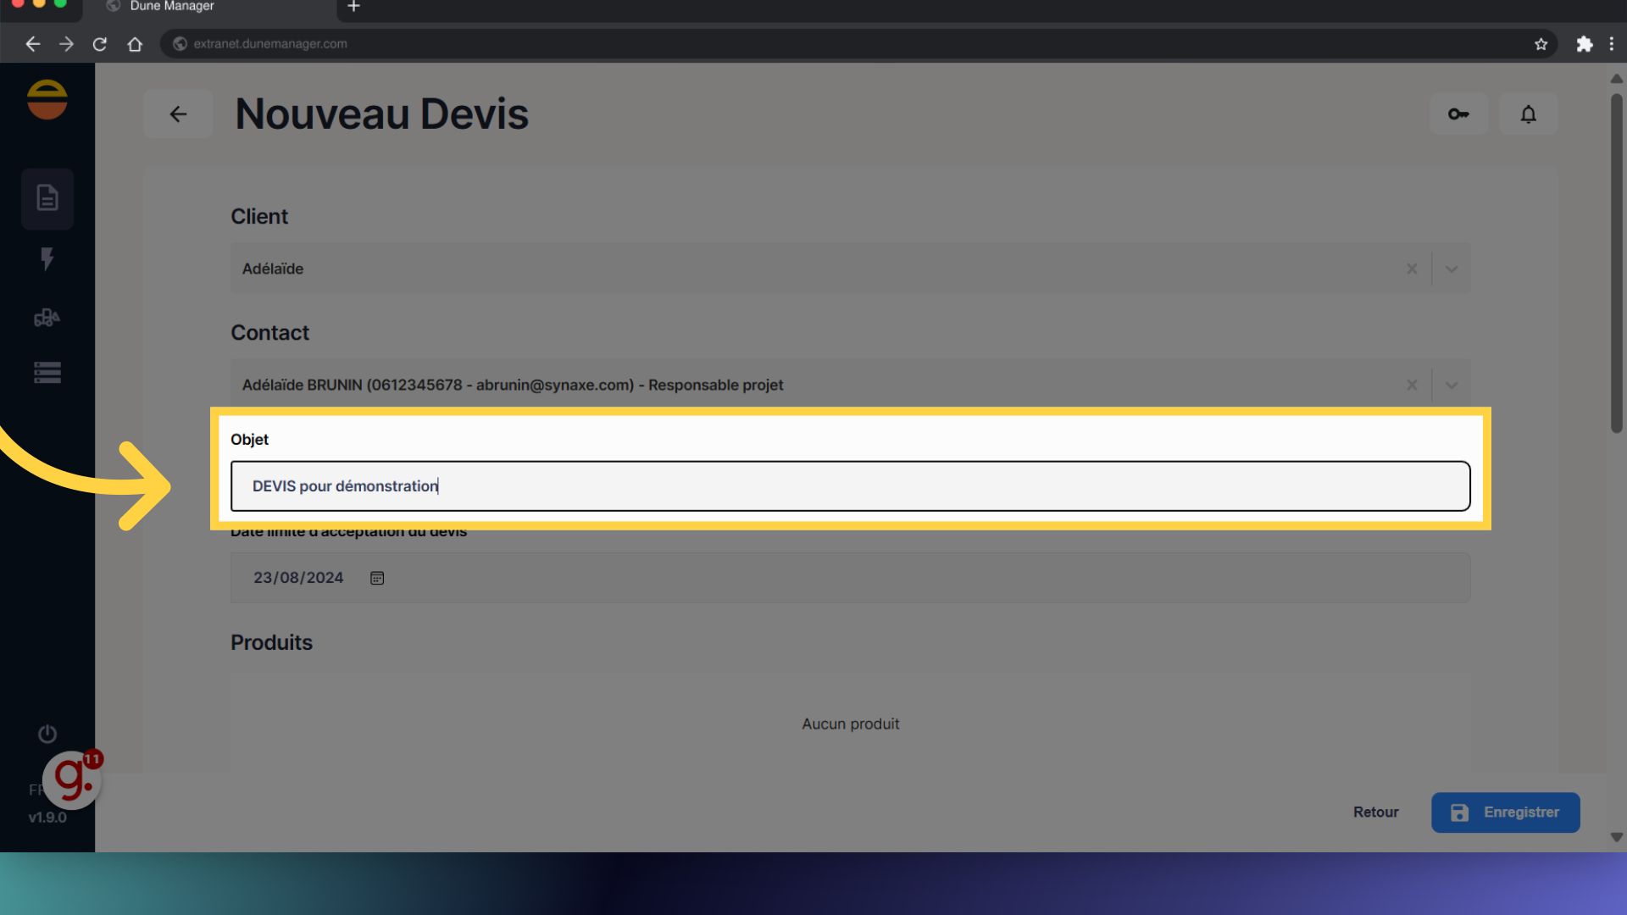Screen dimensions: 1627x915
Task: Open the documents icon in sidebar
Action: [47, 198]
